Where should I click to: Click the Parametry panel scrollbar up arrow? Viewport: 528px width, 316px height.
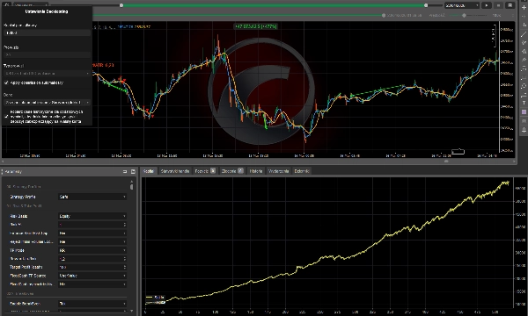[132, 182]
